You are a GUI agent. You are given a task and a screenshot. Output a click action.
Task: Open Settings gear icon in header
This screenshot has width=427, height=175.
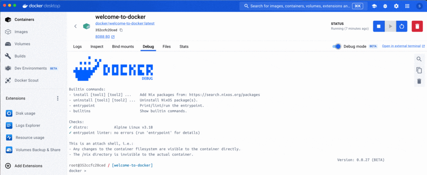pyautogui.click(x=396, y=6)
